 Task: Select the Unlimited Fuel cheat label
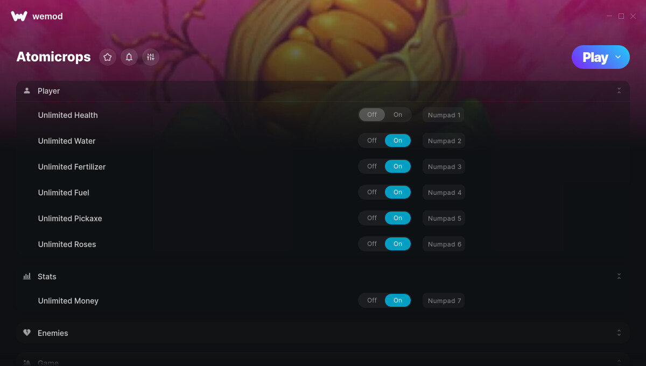(64, 193)
